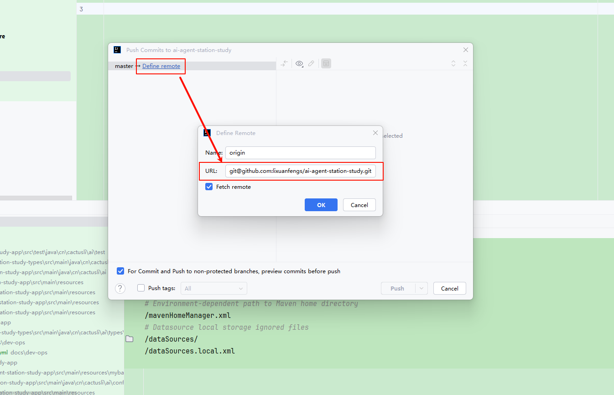Click the remote Name field containing origin

point(301,153)
